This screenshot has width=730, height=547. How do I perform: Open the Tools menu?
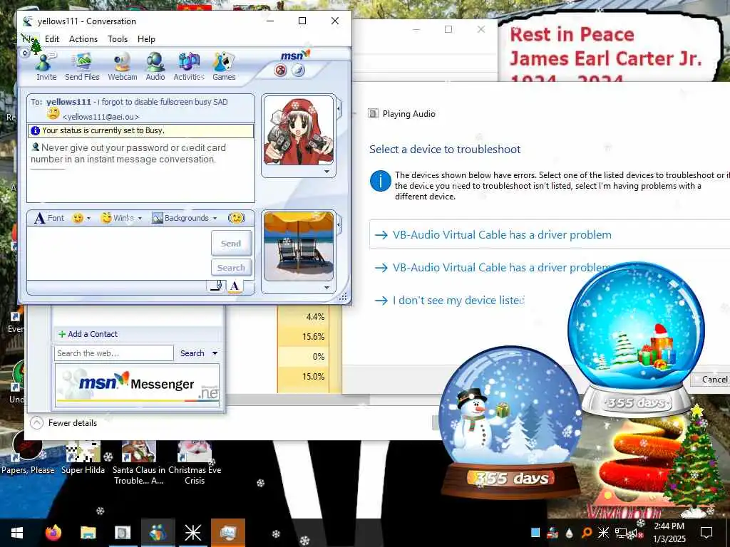point(118,39)
